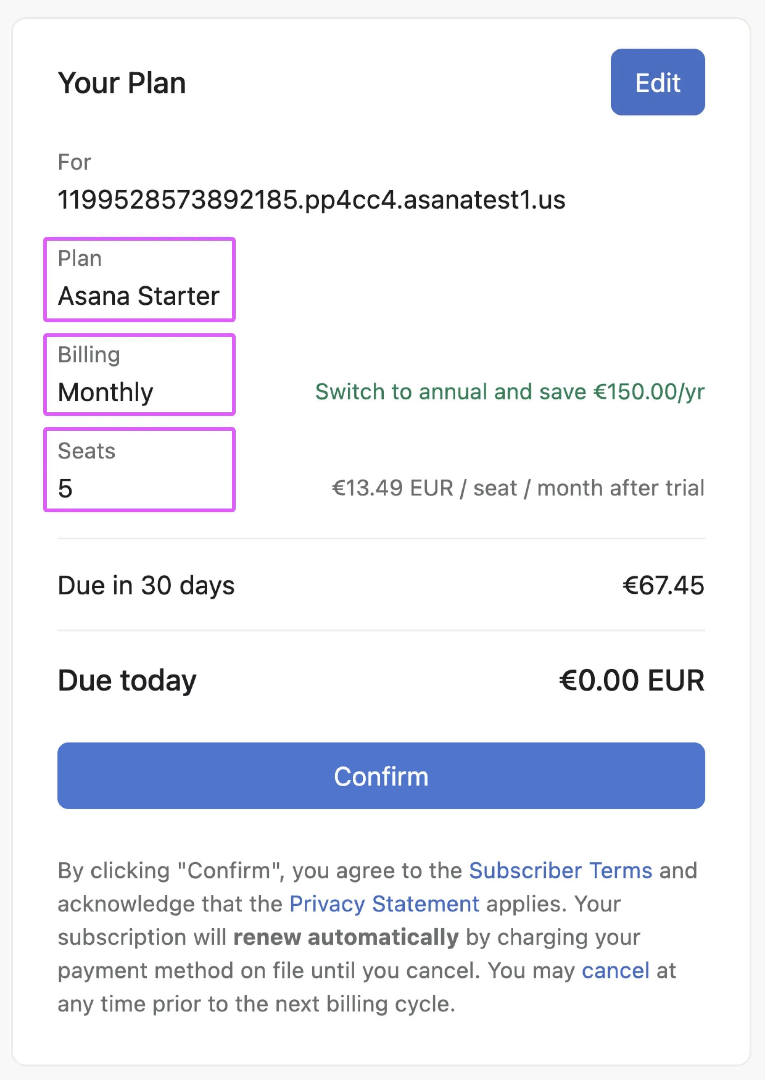This screenshot has width=765, height=1080.
Task: Click the Edit button
Action: tap(657, 82)
